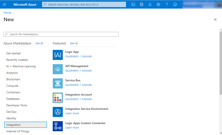Screen dimensions: 222x135
Task: Open the notifications bell
Action: pos(150,4)
